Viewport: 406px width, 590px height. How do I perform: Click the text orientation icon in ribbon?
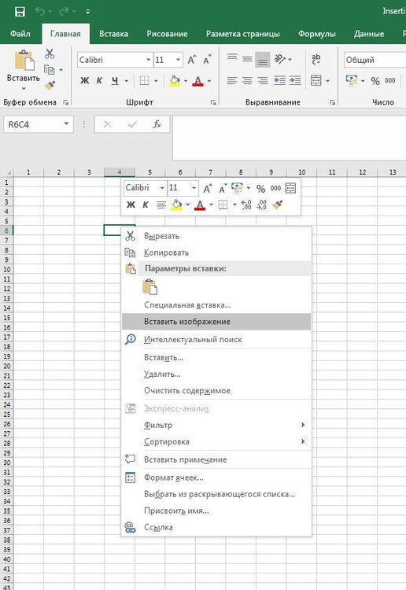click(280, 59)
